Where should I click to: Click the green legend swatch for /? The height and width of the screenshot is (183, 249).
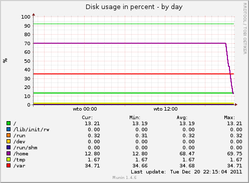(9, 123)
